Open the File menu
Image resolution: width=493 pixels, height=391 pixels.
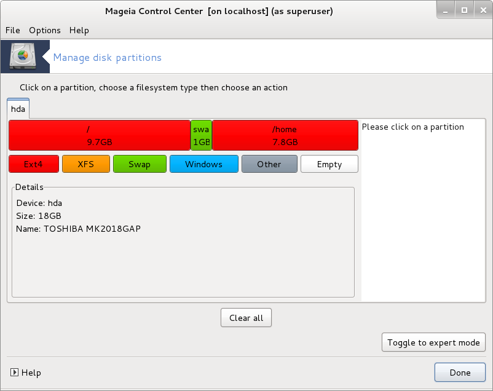click(x=12, y=30)
